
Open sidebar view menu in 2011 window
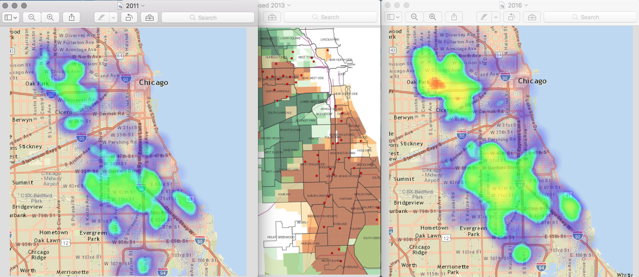click(11, 17)
